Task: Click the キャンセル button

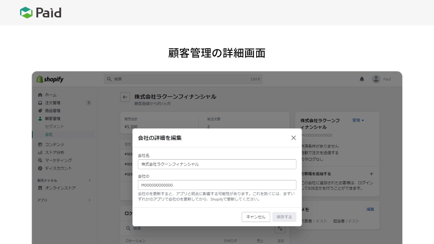Action: [x=256, y=217]
